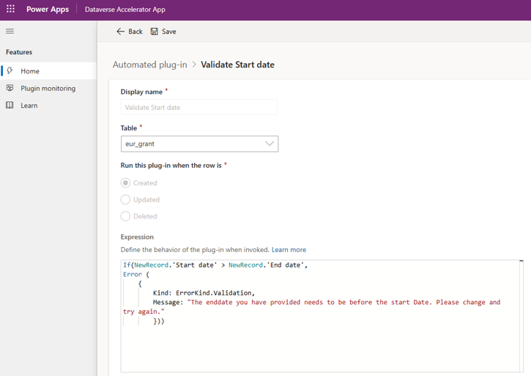Select the Created radio button
531x376 pixels.
click(126, 183)
